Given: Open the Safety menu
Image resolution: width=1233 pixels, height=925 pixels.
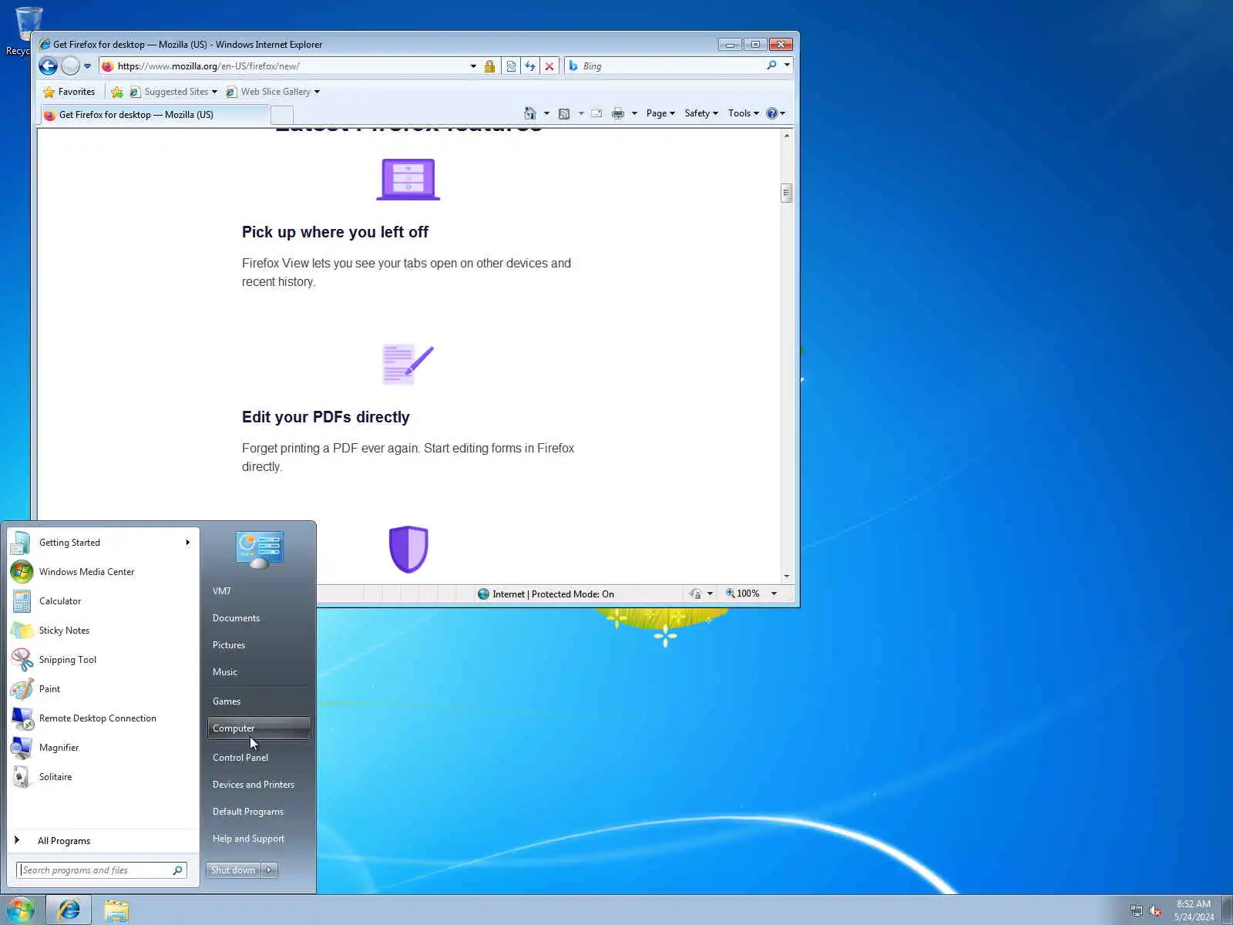Looking at the screenshot, I should (x=701, y=113).
